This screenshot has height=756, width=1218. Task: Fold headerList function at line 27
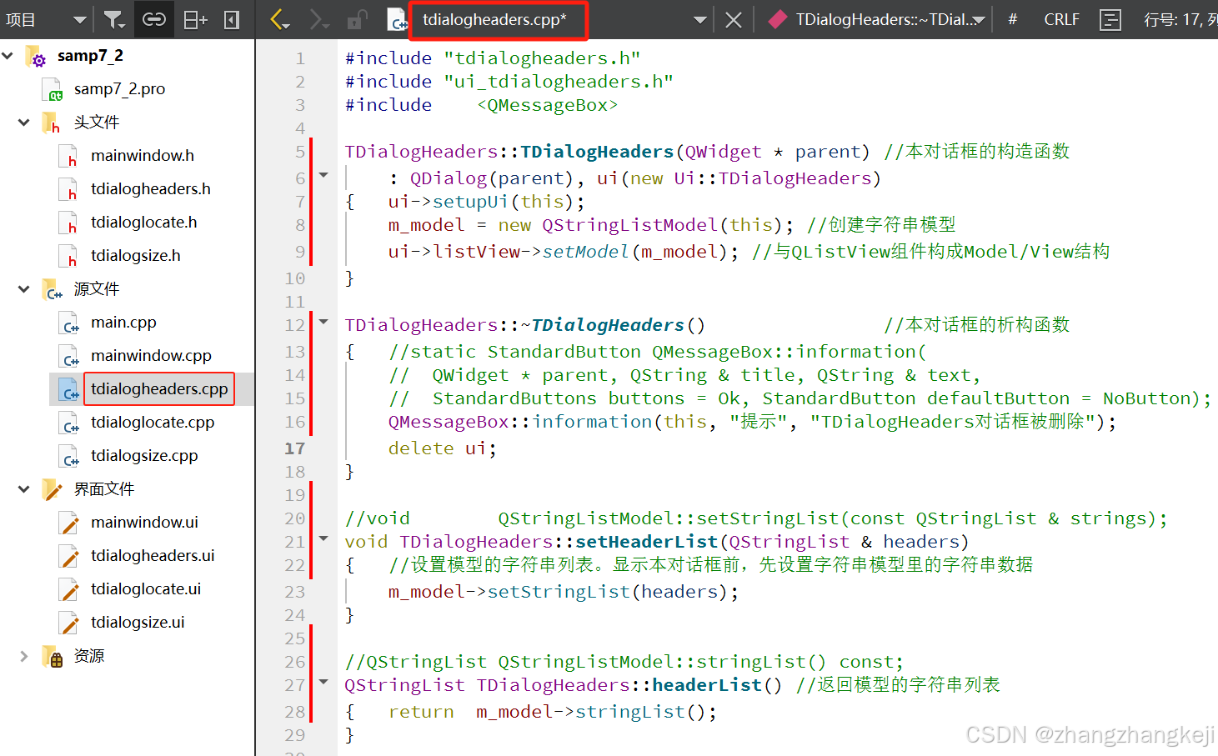(323, 682)
